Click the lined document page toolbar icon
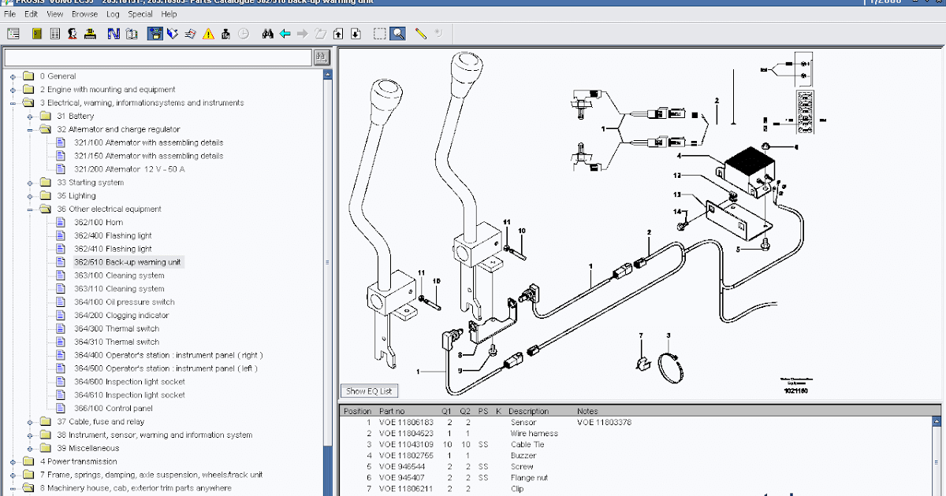The image size is (946, 496). click(54, 34)
